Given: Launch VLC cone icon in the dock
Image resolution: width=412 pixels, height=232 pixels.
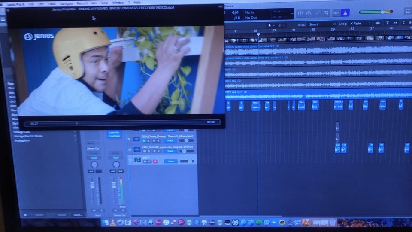Looking at the screenshot, I should tap(113, 223).
